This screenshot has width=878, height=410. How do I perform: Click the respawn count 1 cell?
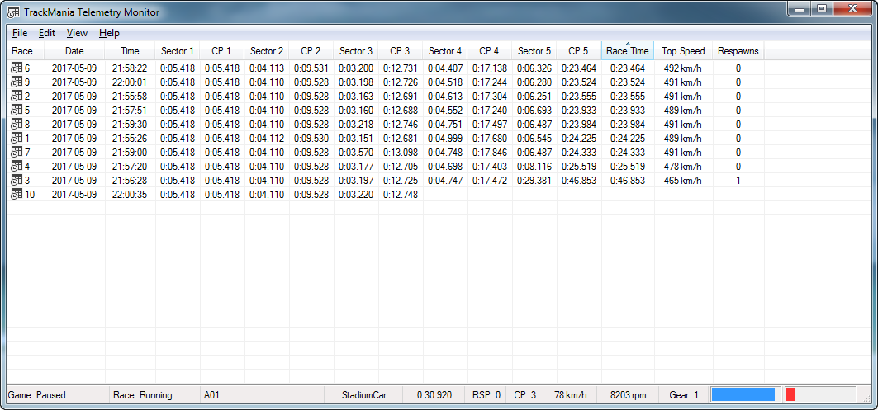point(738,180)
